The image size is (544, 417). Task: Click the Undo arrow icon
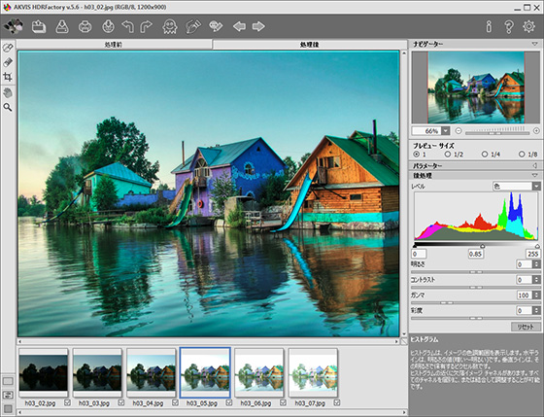tap(127, 26)
